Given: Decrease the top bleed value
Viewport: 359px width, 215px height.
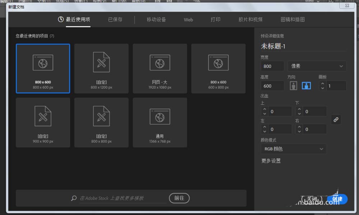Looking at the screenshot, I should 265,113.
